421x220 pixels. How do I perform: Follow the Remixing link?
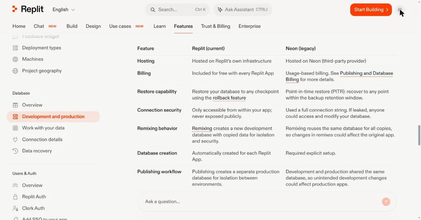click(x=202, y=129)
